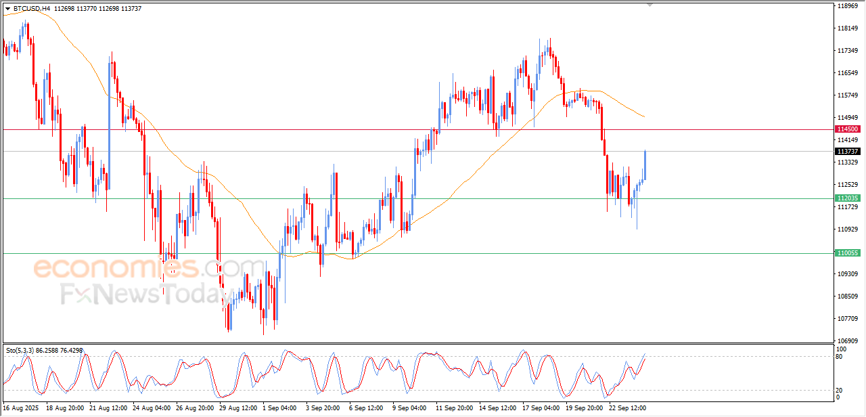Click the arrow icon beside BTCUSD,H4

(x=8, y=9)
